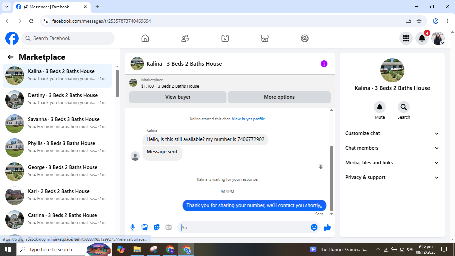Expand Media, files and links section

pyautogui.click(x=392, y=163)
